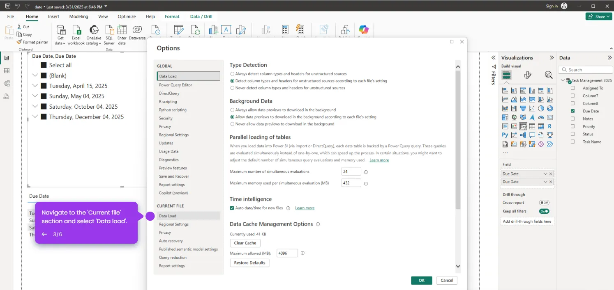Turn off Keep all filters switch
The image size is (614, 290).
(x=544, y=211)
